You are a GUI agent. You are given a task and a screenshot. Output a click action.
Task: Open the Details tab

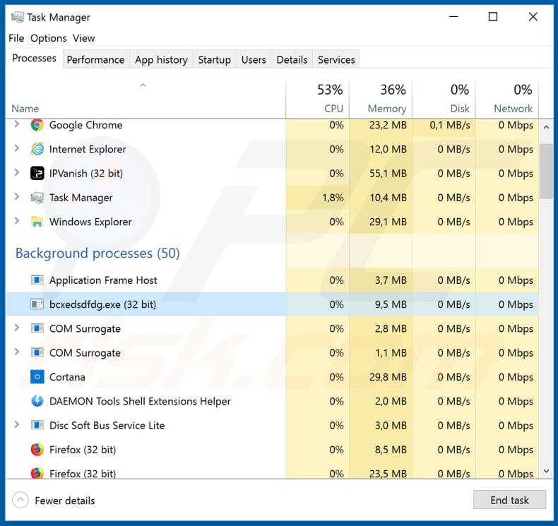pyautogui.click(x=292, y=60)
